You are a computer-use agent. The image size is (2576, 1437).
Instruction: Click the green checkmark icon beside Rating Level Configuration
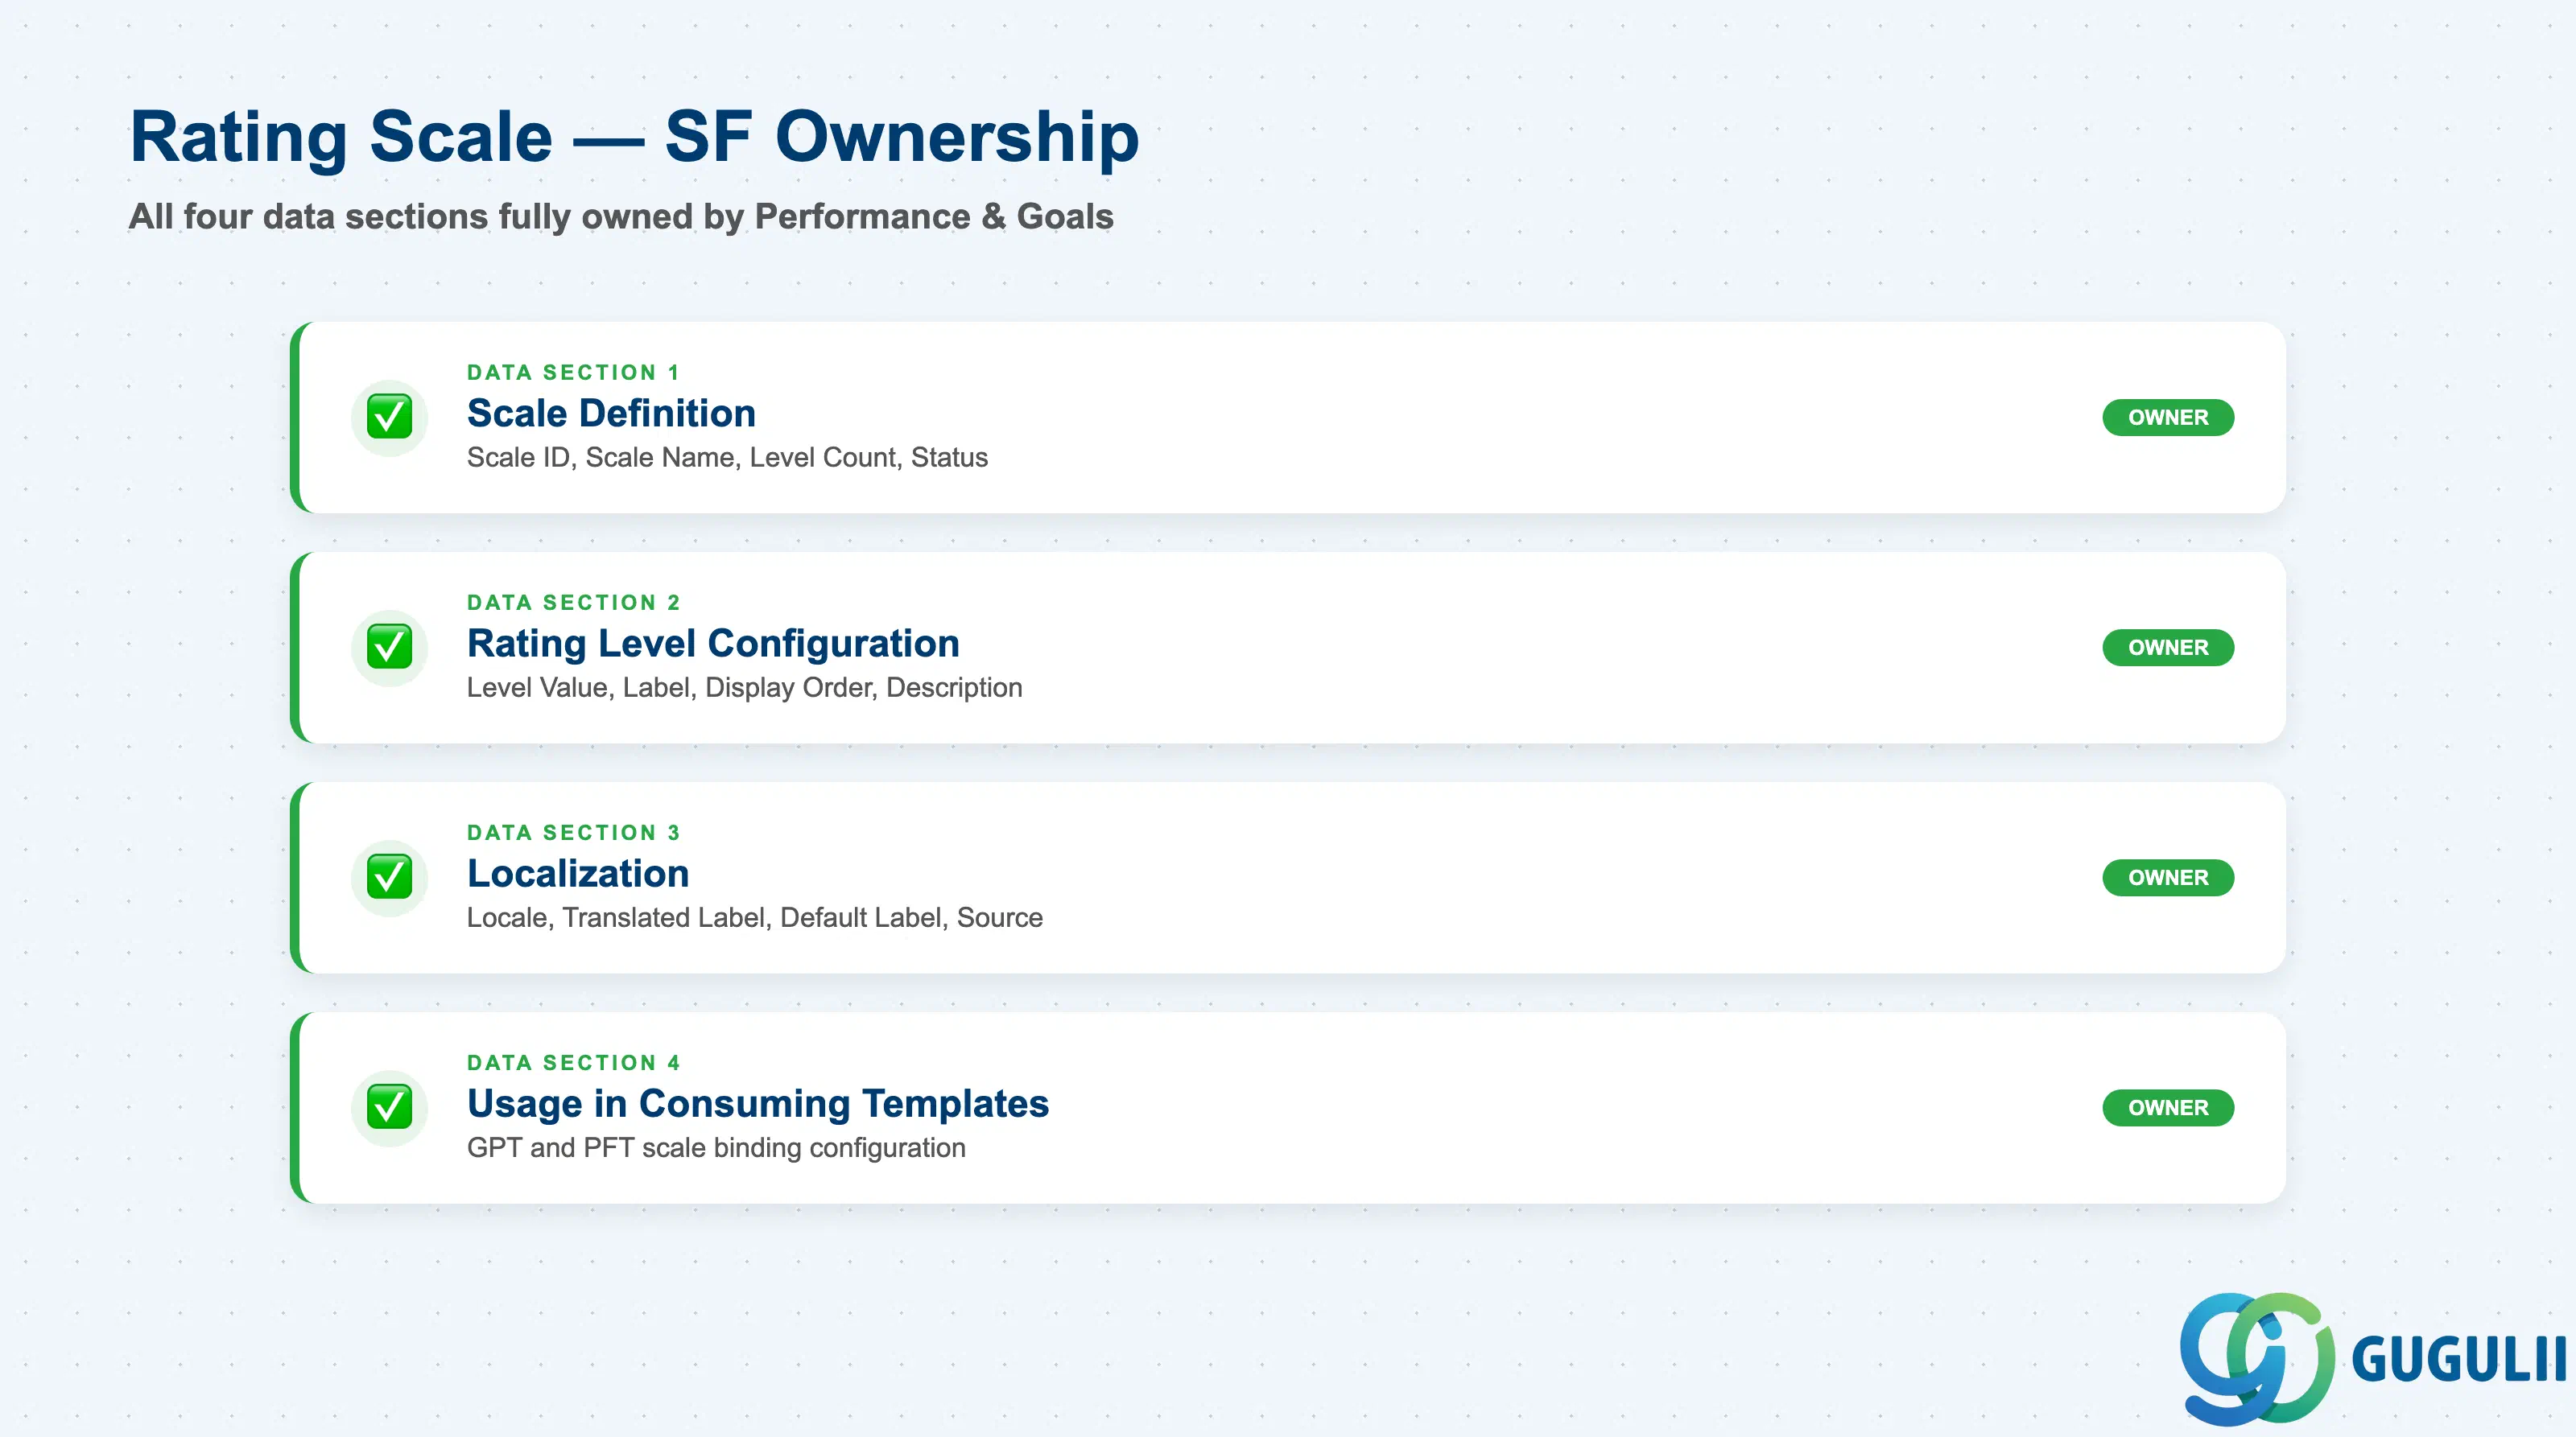(x=389, y=648)
